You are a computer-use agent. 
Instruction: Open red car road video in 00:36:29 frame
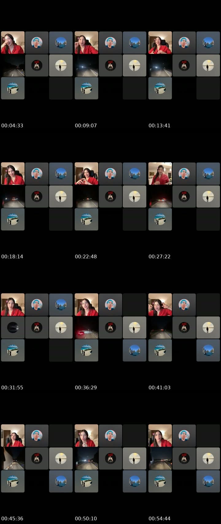(86, 327)
